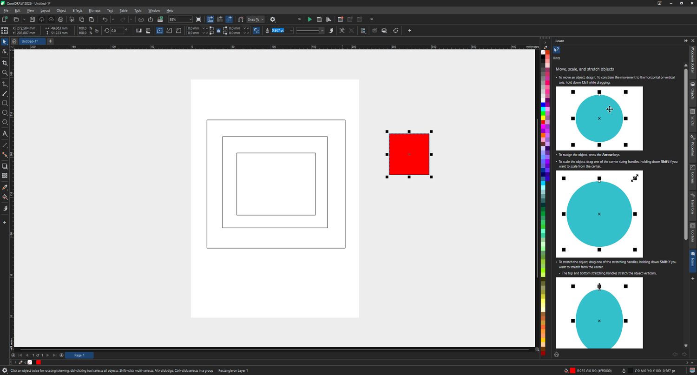
Task: Select the Crop tool in toolbox
Action: click(x=5, y=63)
